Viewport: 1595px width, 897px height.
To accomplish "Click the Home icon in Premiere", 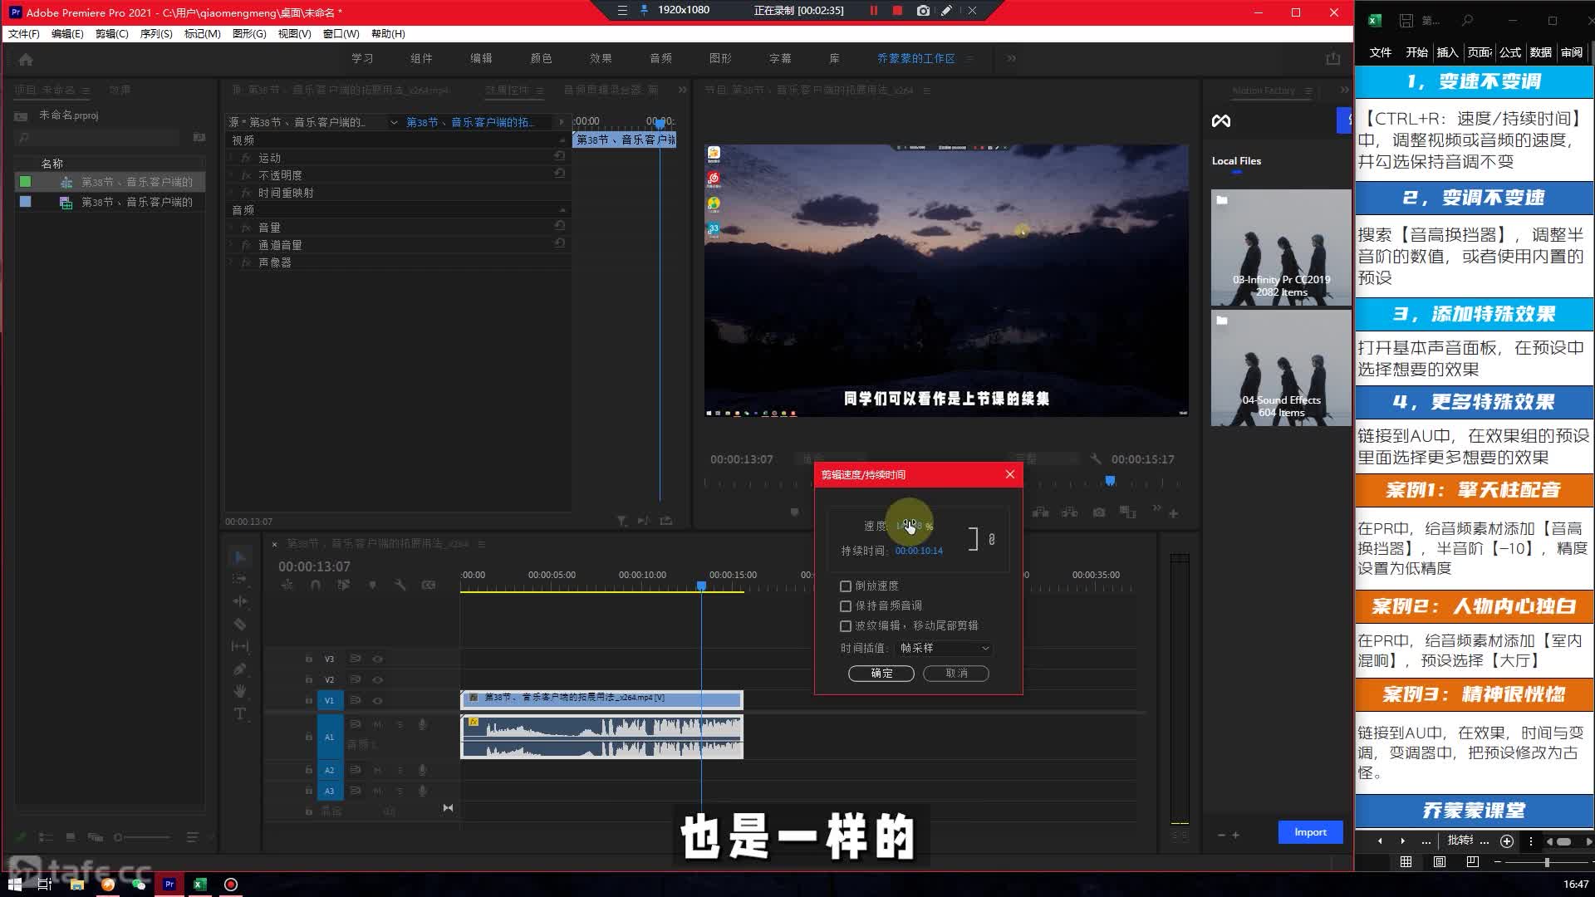I will click(26, 59).
